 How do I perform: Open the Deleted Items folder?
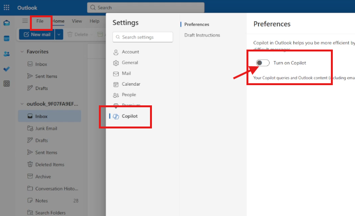49,165
